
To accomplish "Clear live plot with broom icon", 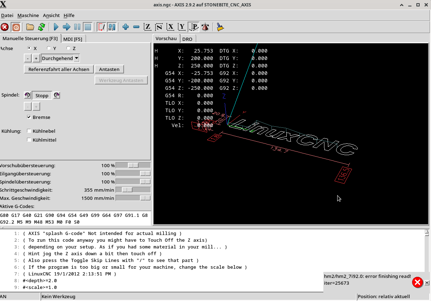I will 220,27.
